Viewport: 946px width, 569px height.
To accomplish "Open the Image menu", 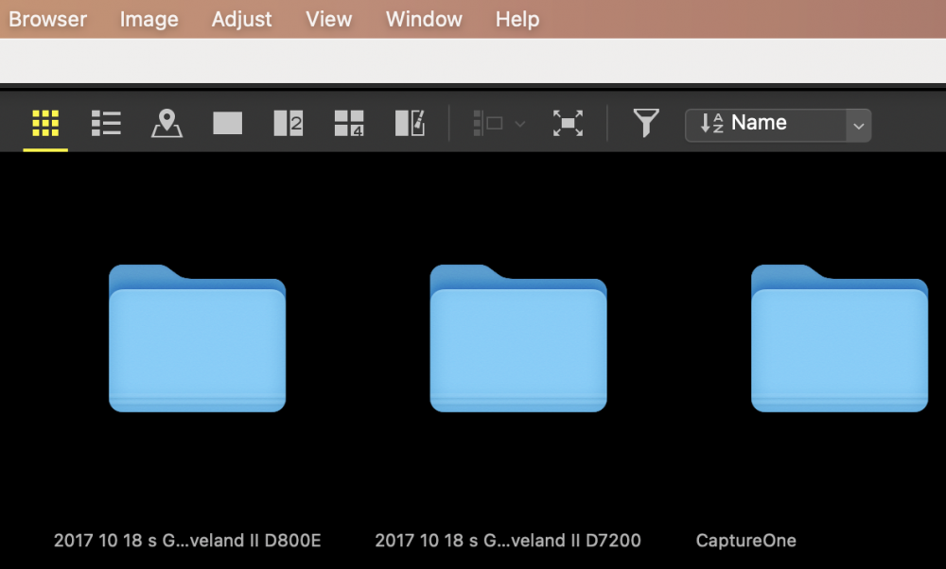I will (149, 19).
